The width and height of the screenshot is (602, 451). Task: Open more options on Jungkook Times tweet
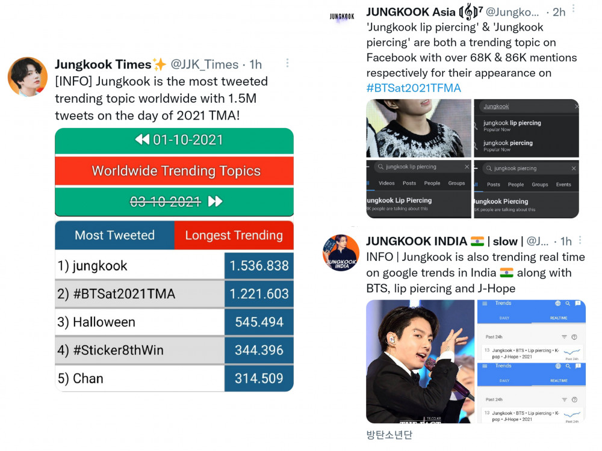[x=287, y=63]
